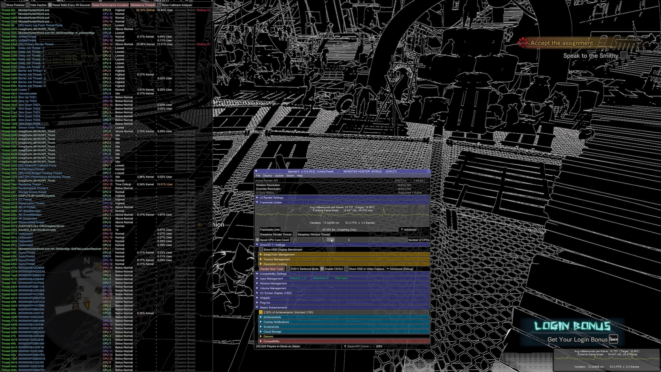Expand the Texture Management section
The height and width of the screenshot is (372, 661).
tap(261, 259)
